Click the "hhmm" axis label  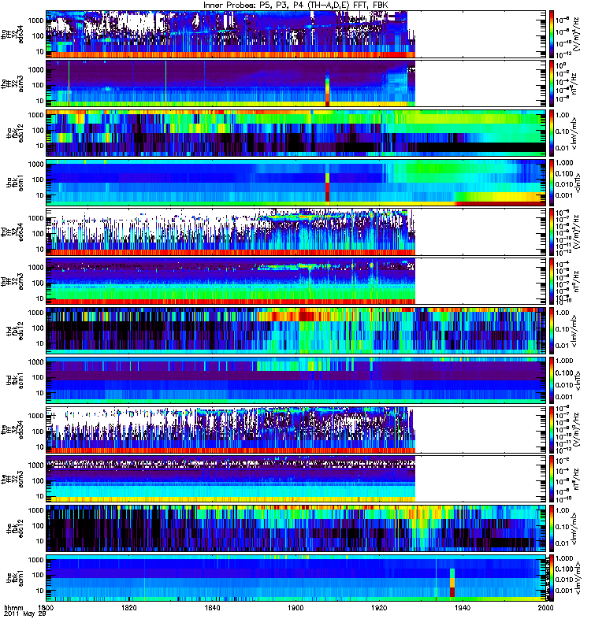(x=13, y=608)
